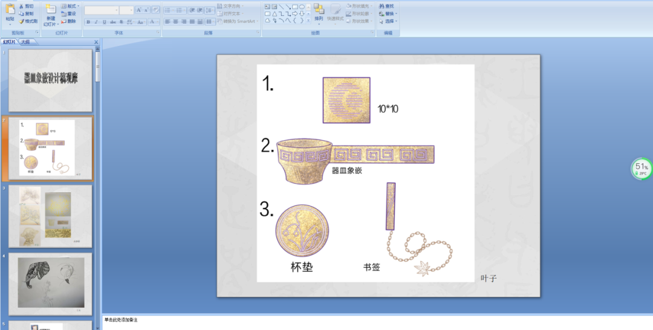The width and height of the screenshot is (653, 330).
Task: Select slide 3 thumbnail
Action: [x=50, y=216]
